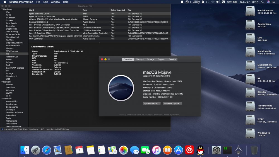Open Notification Center list icon
This screenshot has width=279, height=157.
[x=273, y=2]
